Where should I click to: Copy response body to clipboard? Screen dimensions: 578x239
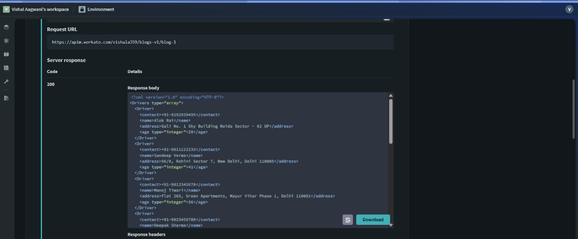pyautogui.click(x=348, y=220)
